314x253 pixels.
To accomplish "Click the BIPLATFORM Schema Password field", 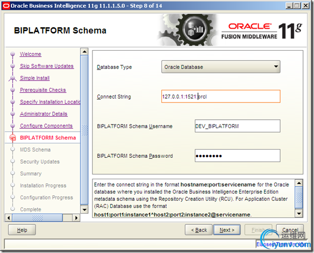I will tap(237, 156).
